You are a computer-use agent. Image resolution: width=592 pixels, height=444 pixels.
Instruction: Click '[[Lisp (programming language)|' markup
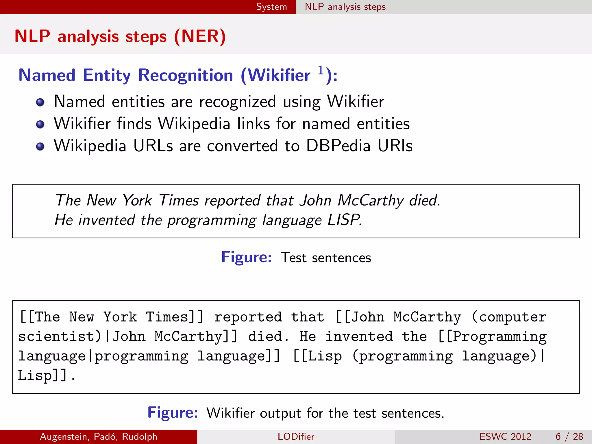pos(419,356)
